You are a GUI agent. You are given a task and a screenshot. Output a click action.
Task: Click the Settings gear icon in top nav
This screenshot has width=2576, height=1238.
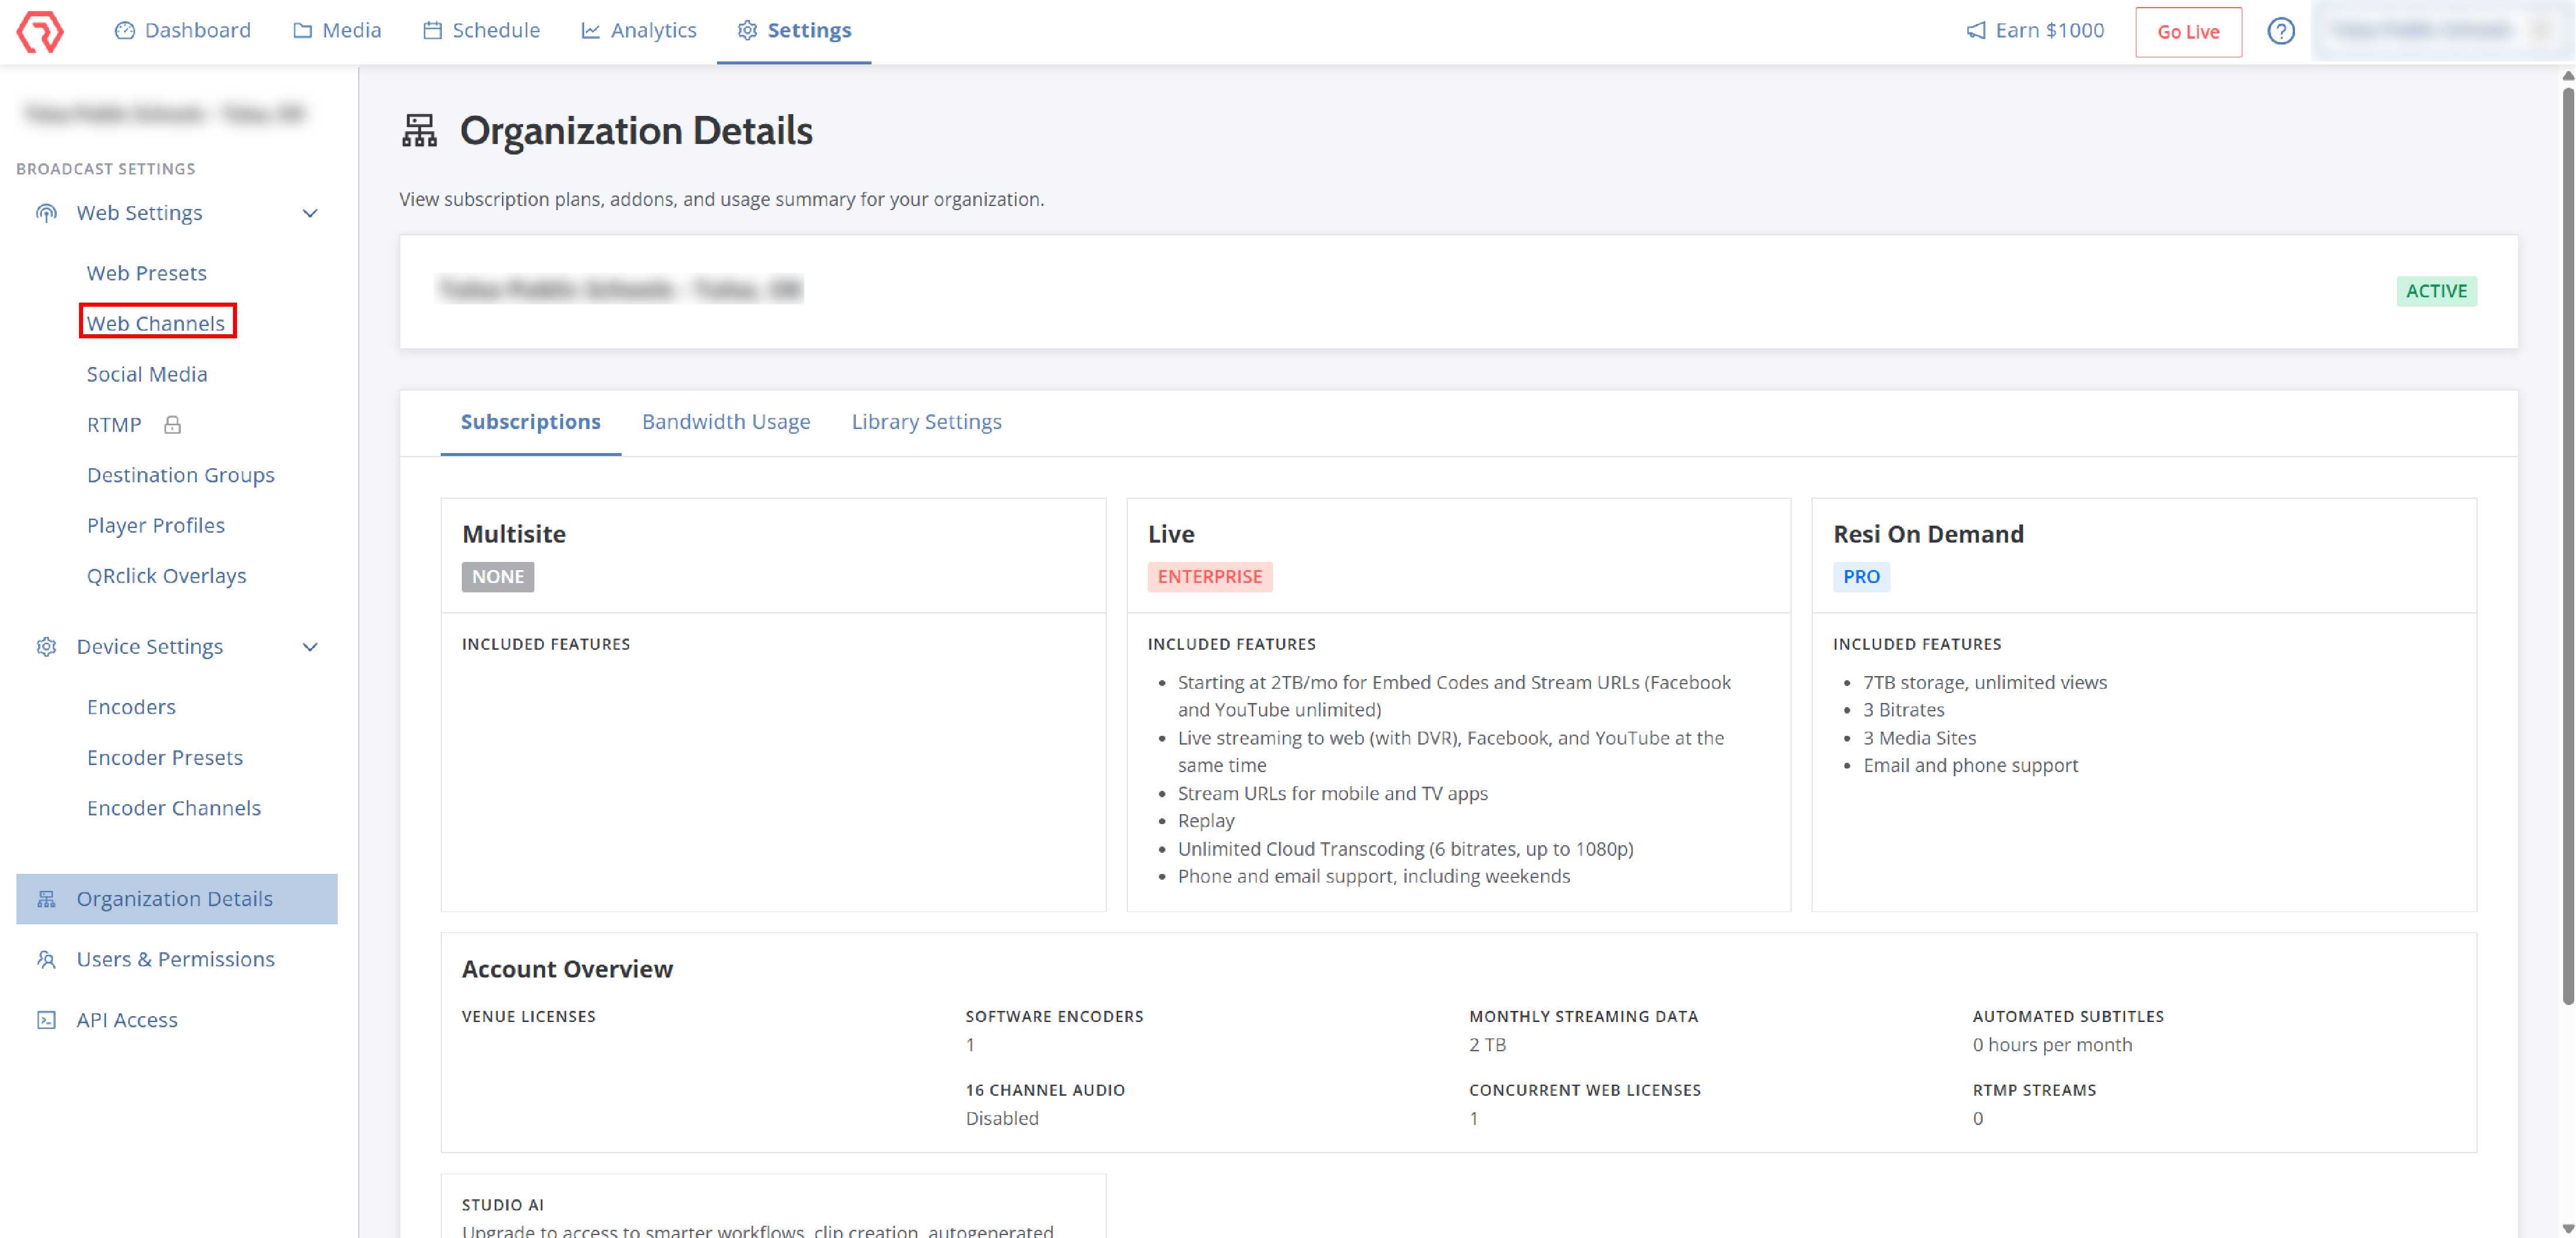pos(747,31)
